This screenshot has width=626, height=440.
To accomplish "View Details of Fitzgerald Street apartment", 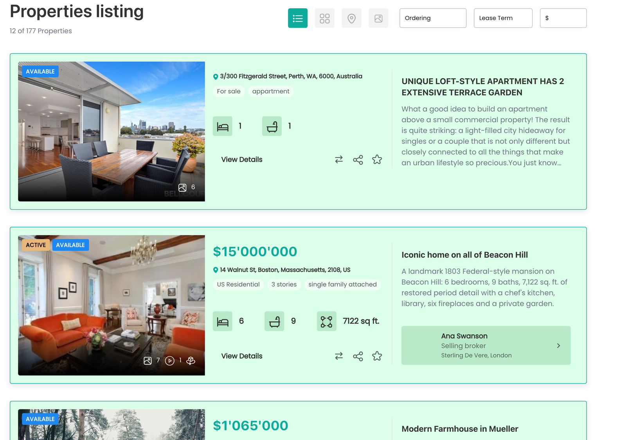I will tap(242, 160).
